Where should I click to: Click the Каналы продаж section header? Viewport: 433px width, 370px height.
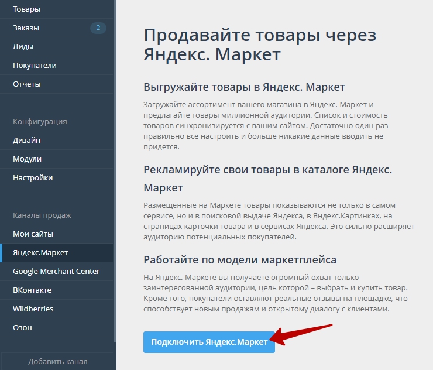[42, 215]
